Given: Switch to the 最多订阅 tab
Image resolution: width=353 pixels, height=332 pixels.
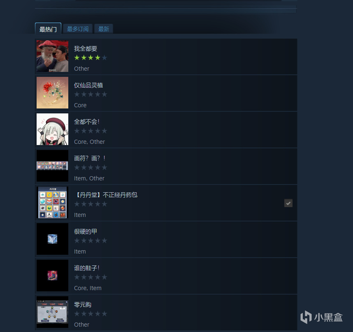Looking at the screenshot, I should coord(78,29).
